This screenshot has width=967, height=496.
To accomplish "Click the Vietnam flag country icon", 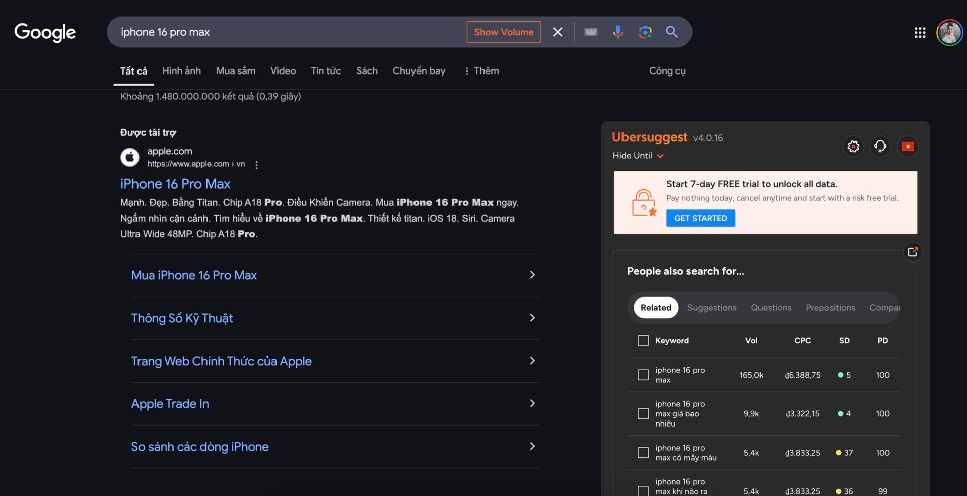I will coord(908,146).
